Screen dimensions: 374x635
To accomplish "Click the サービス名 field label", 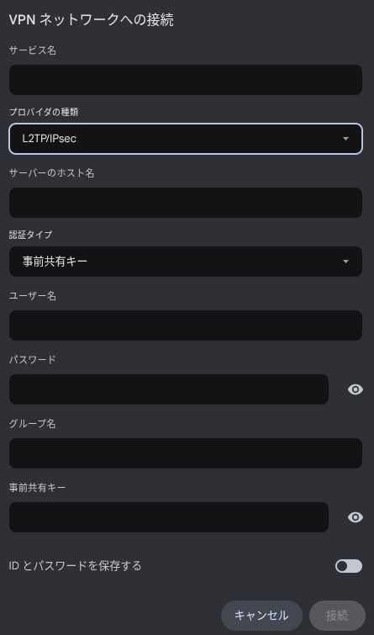I will (33, 50).
